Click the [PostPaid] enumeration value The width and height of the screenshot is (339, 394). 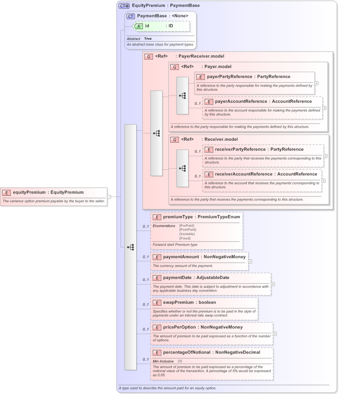[188, 230]
